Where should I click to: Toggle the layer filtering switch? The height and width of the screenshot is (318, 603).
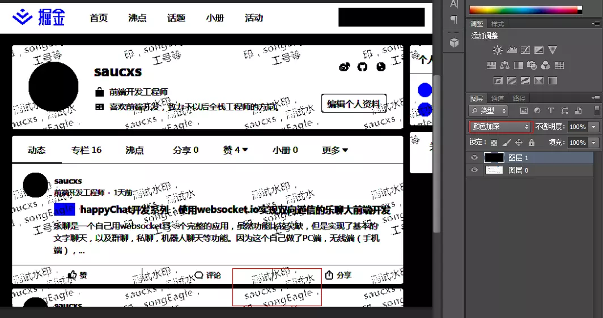[597, 110]
